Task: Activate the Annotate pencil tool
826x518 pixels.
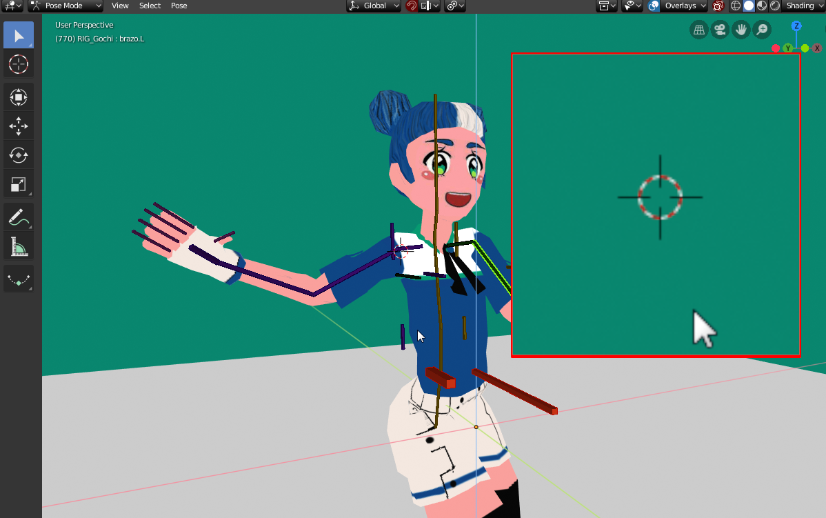Action: [19, 217]
